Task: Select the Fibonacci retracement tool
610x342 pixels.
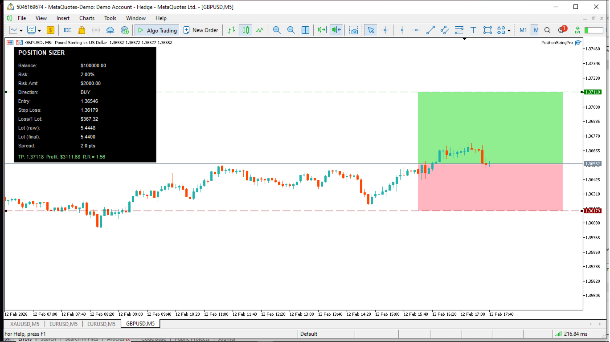Action: (x=459, y=30)
